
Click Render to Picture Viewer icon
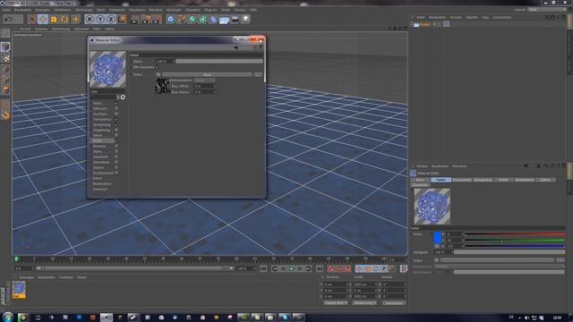147,19
